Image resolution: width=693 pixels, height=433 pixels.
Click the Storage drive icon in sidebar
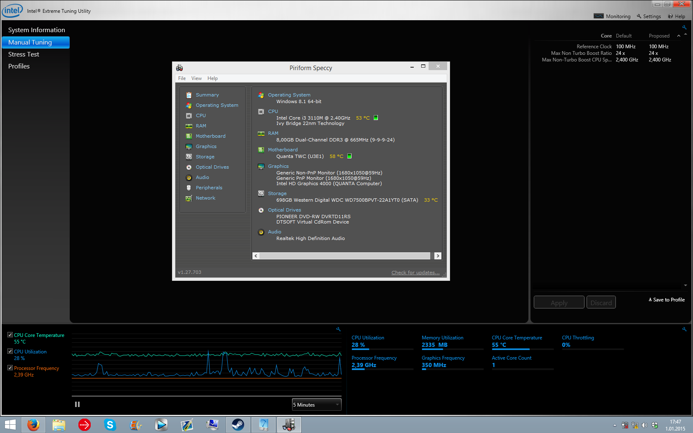tap(189, 157)
